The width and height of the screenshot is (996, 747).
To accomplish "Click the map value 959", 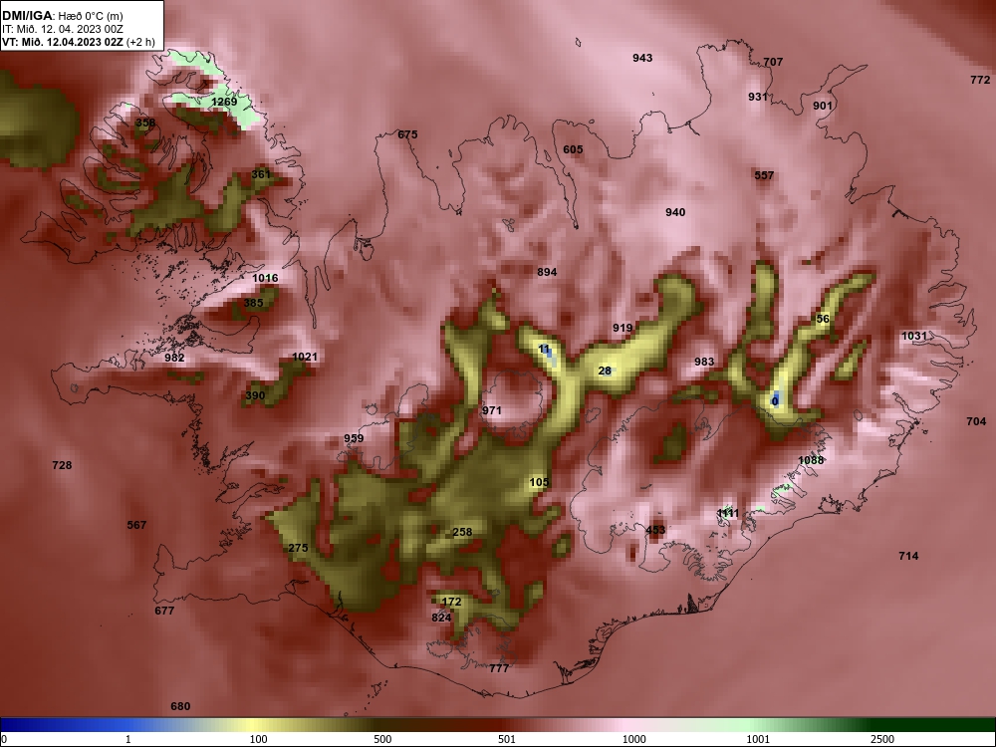I will 354,438.
